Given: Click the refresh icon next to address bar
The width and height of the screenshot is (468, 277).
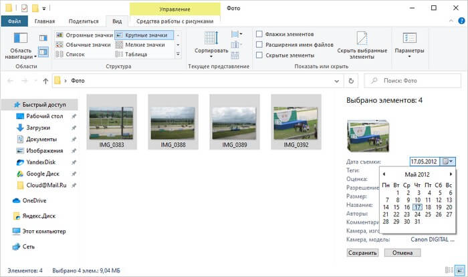Looking at the screenshot, I should click(351, 81).
